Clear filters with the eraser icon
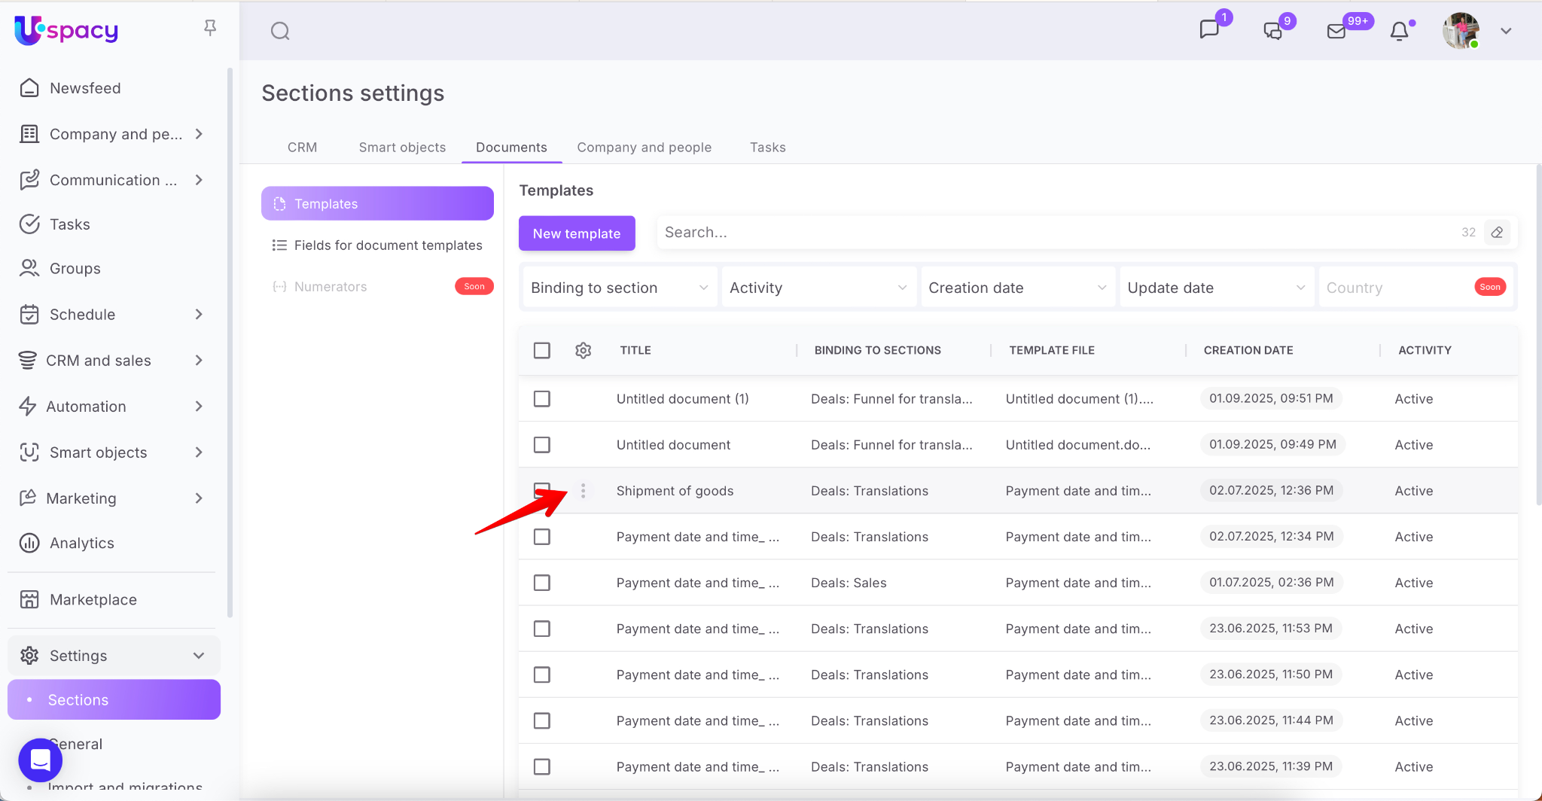The image size is (1542, 801). pyautogui.click(x=1497, y=233)
